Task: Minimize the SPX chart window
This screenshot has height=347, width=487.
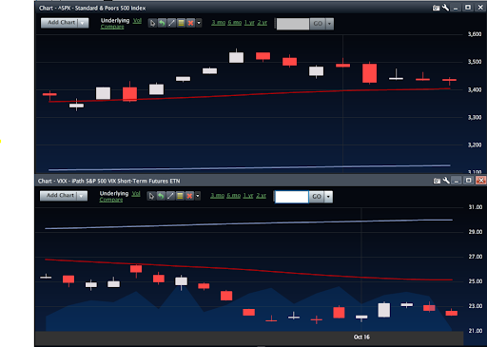Action: 456,8
